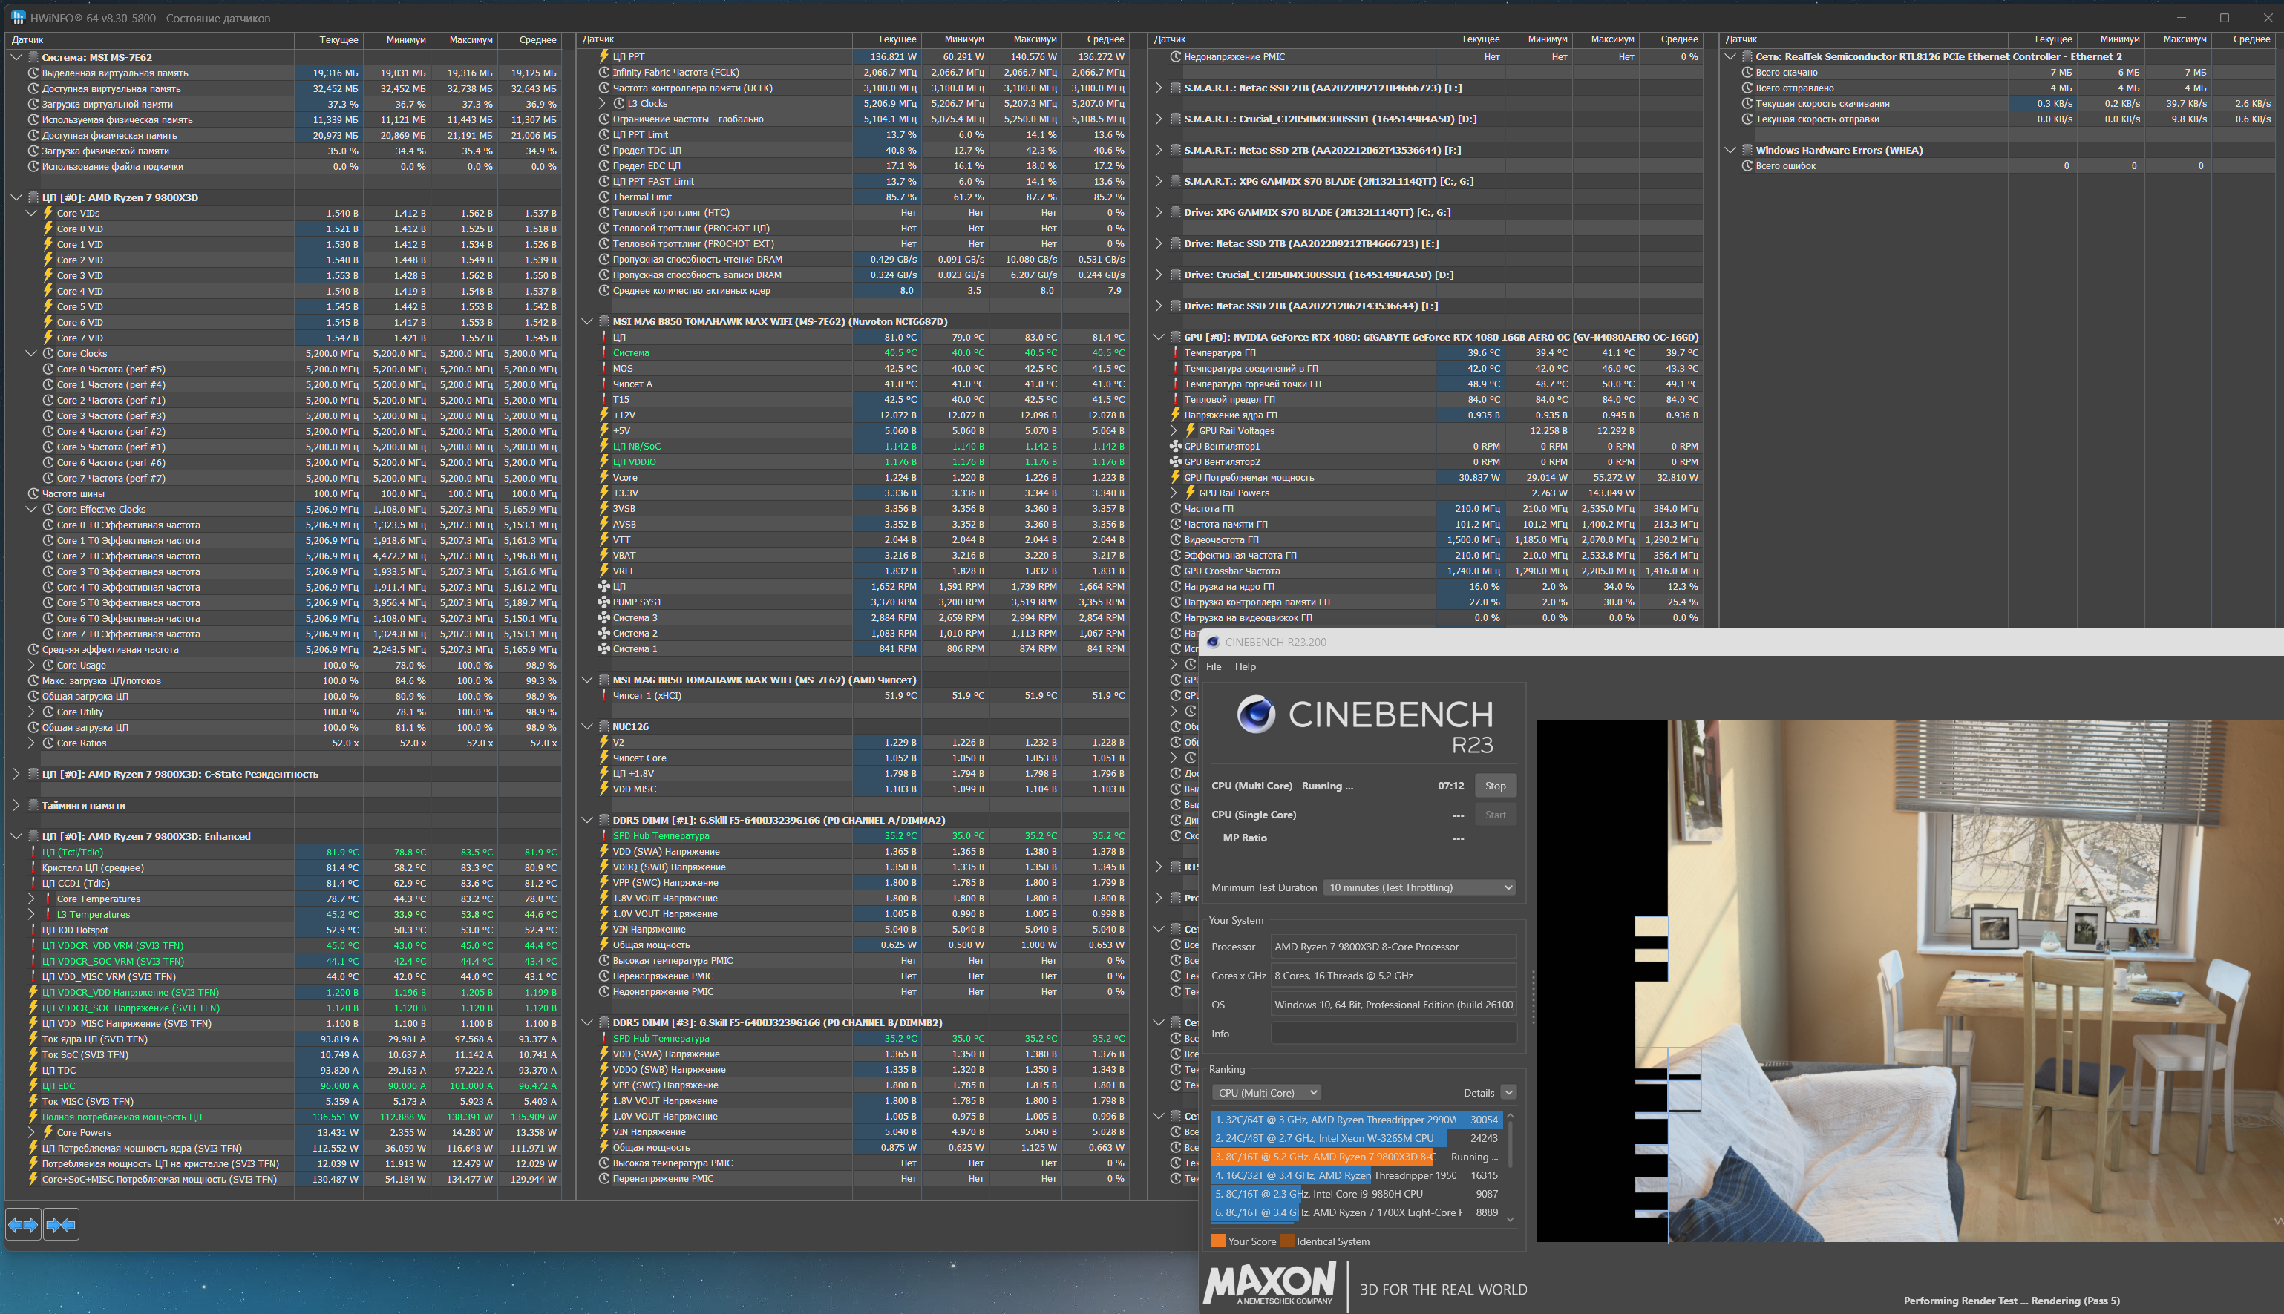
Task: Click the fan icon beside PUMP SYS1
Action: tap(604, 602)
